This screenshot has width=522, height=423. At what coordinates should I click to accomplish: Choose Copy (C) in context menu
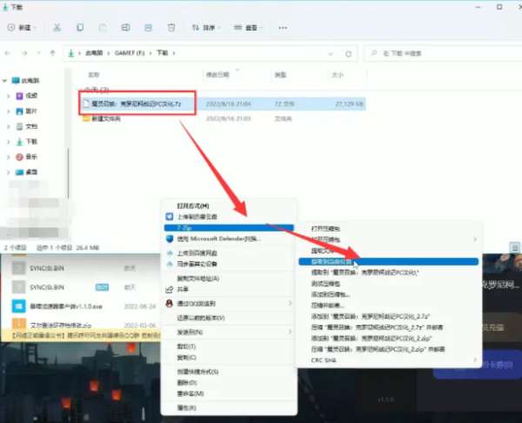187,358
